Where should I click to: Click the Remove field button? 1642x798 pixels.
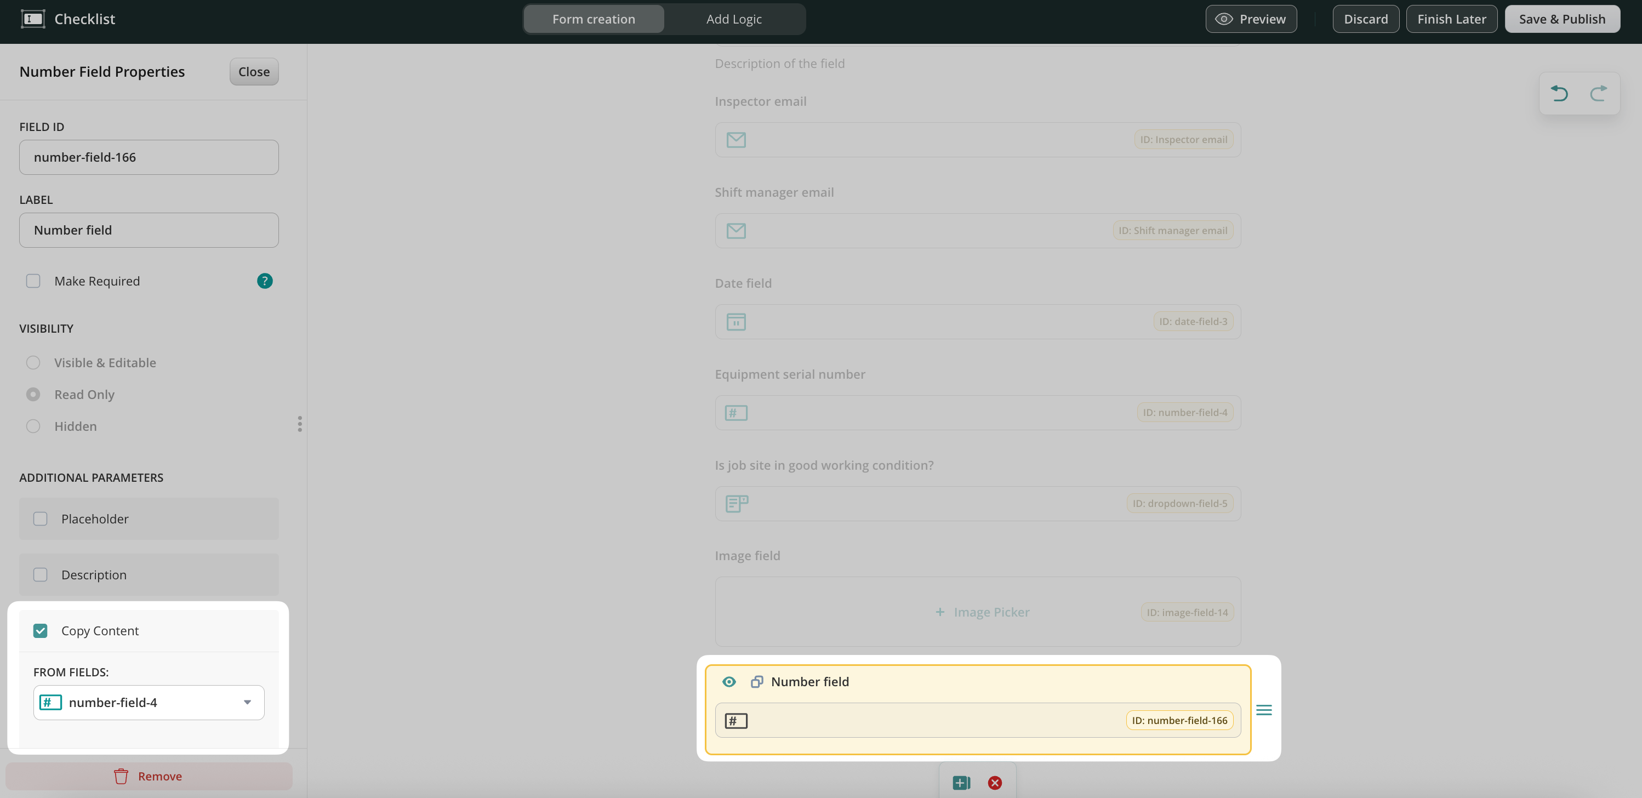pos(149,776)
